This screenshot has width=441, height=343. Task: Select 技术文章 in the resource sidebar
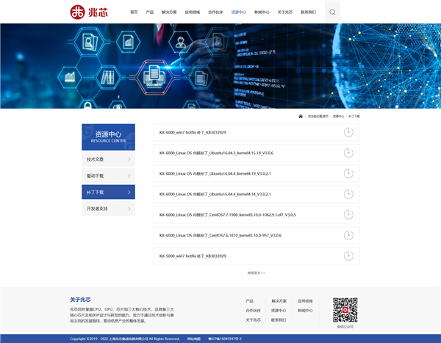click(x=108, y=159)
